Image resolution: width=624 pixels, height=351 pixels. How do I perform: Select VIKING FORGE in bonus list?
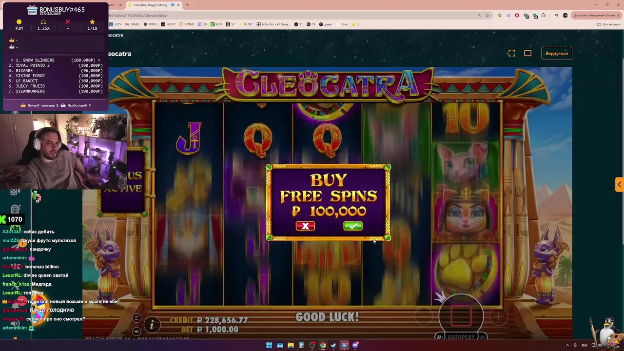point(56,76)
